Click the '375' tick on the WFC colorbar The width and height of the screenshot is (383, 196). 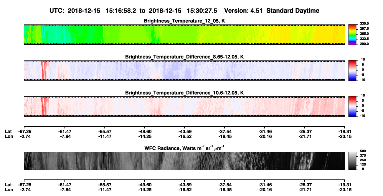coord(363,156)
